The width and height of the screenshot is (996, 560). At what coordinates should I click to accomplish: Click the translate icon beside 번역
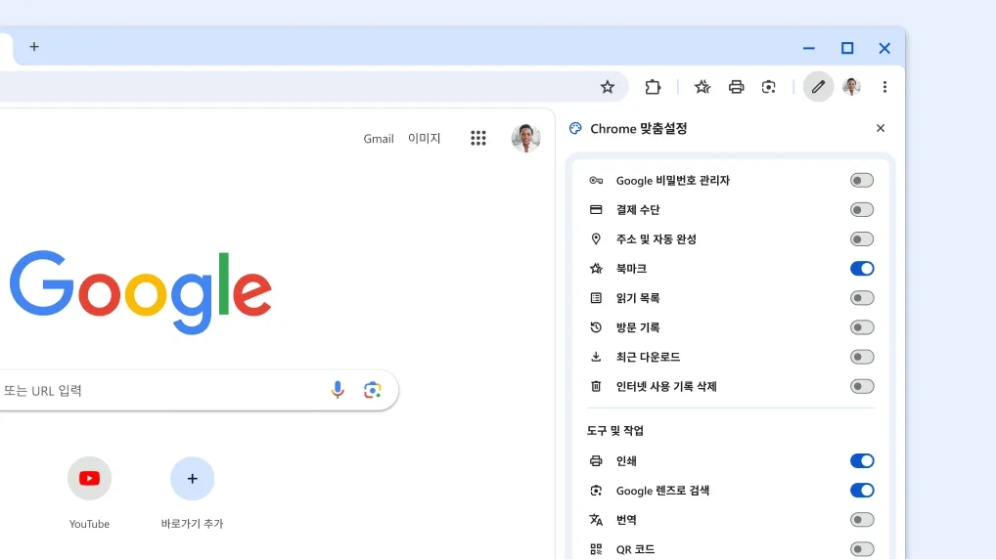(596, 520)
